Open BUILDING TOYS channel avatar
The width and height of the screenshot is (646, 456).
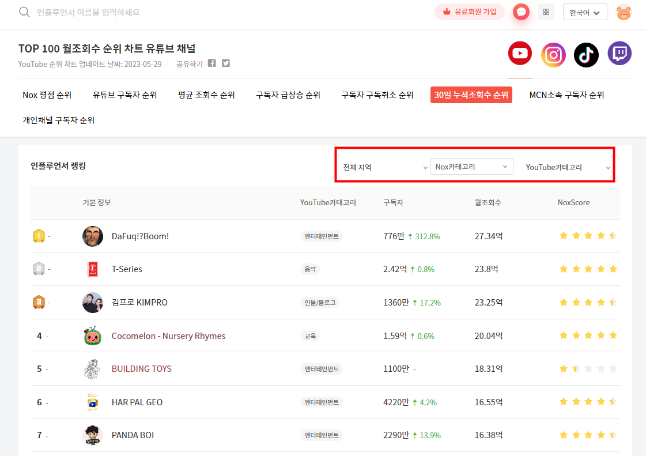[x=92, y=368]
